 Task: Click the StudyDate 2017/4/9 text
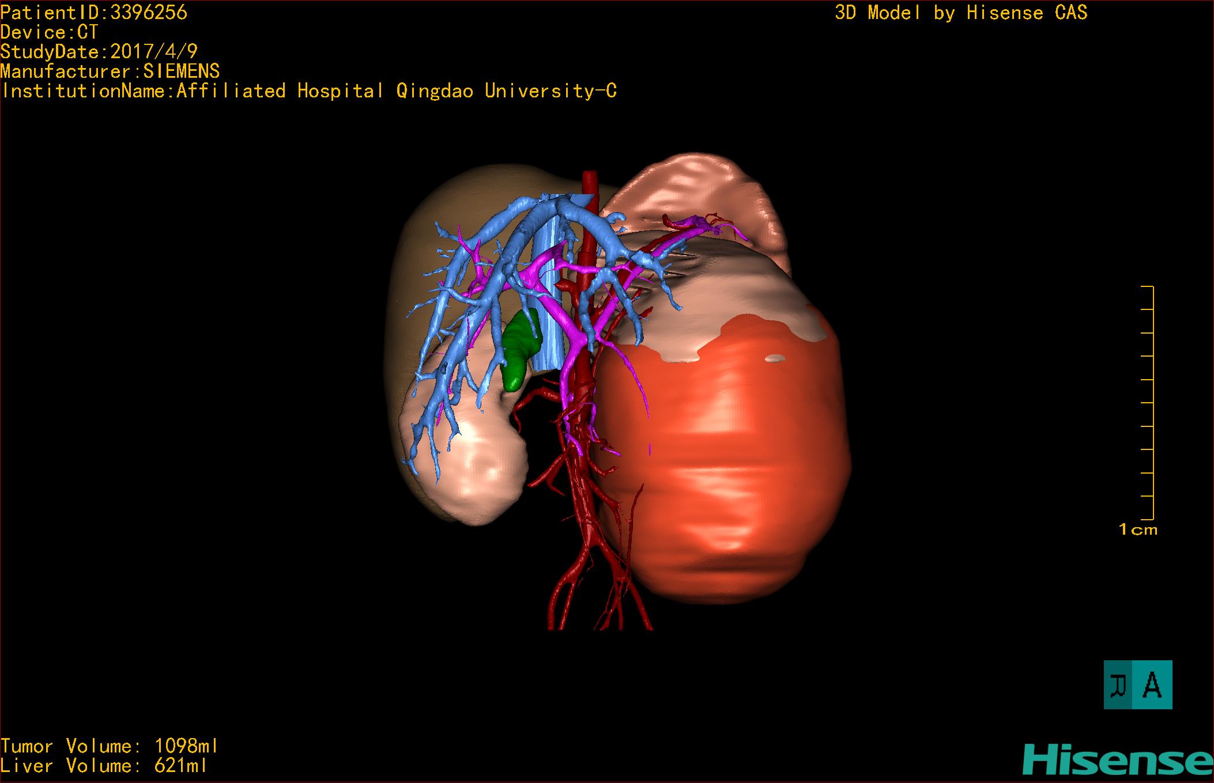(99, 52)
